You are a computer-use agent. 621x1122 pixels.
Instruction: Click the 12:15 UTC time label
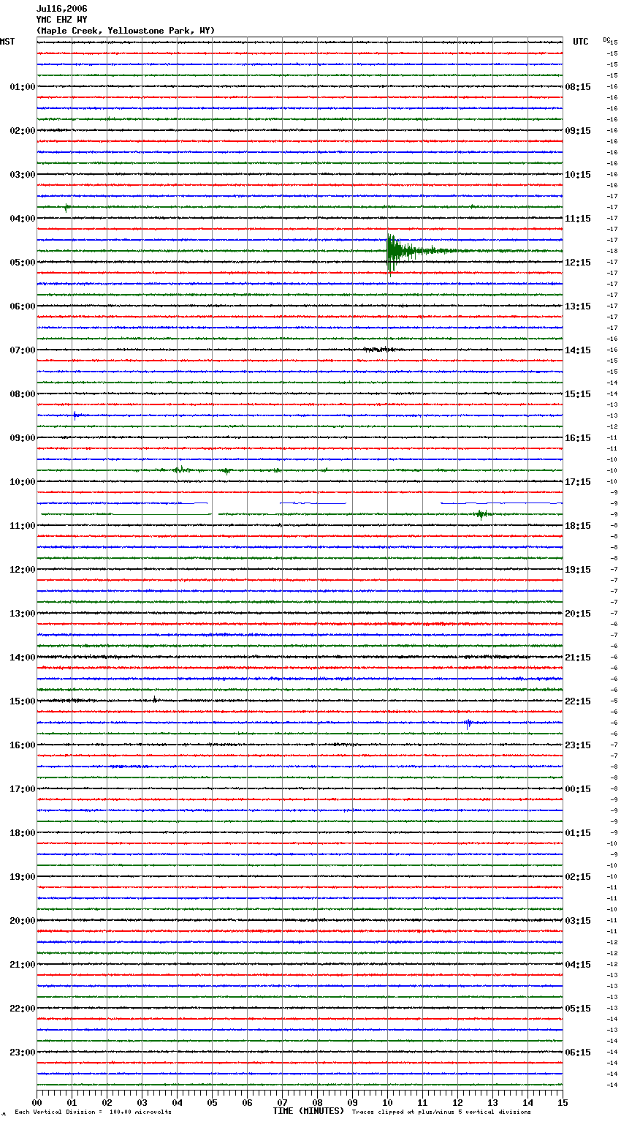pyautogui.click(x=578, y=263)
